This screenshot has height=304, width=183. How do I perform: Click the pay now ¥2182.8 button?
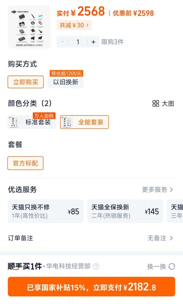point(91,287)
